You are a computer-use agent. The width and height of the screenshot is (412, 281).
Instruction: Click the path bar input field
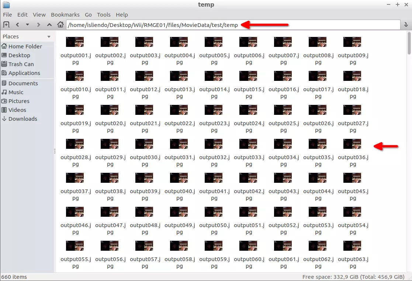[x=233, y=25]
